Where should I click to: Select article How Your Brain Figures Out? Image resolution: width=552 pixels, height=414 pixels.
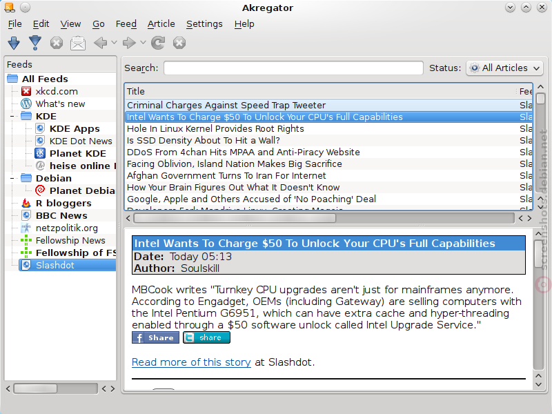pyautogui.click(x=329, y=187)
